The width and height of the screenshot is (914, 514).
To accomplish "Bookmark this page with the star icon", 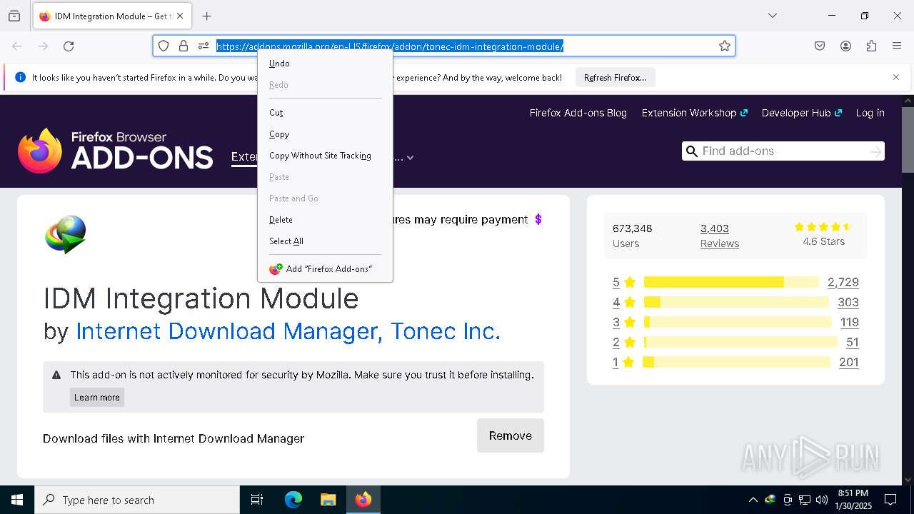I will (x=725, y=46).
